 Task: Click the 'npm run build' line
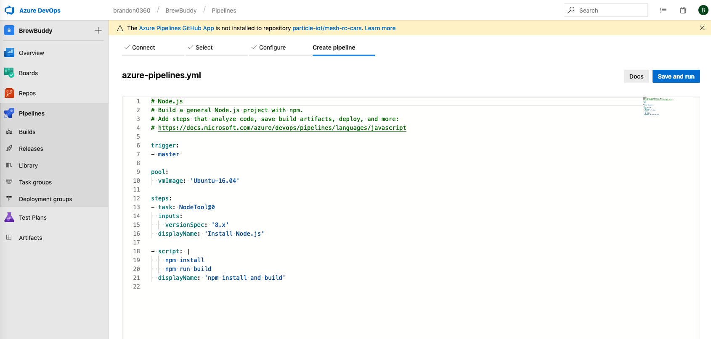[x=188, y=269]
